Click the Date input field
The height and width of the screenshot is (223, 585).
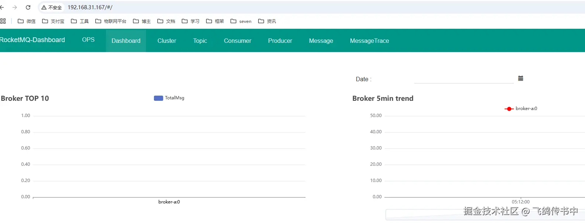coord(464,79)
